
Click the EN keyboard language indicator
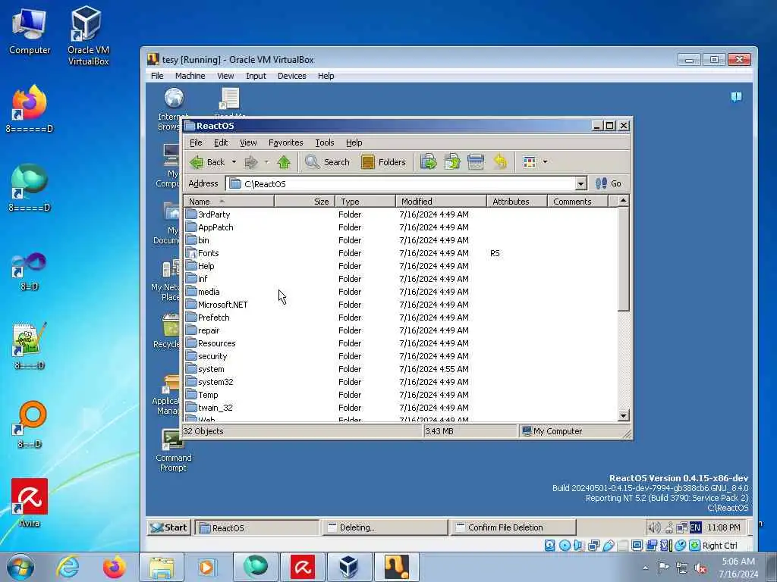click(695, 527)
